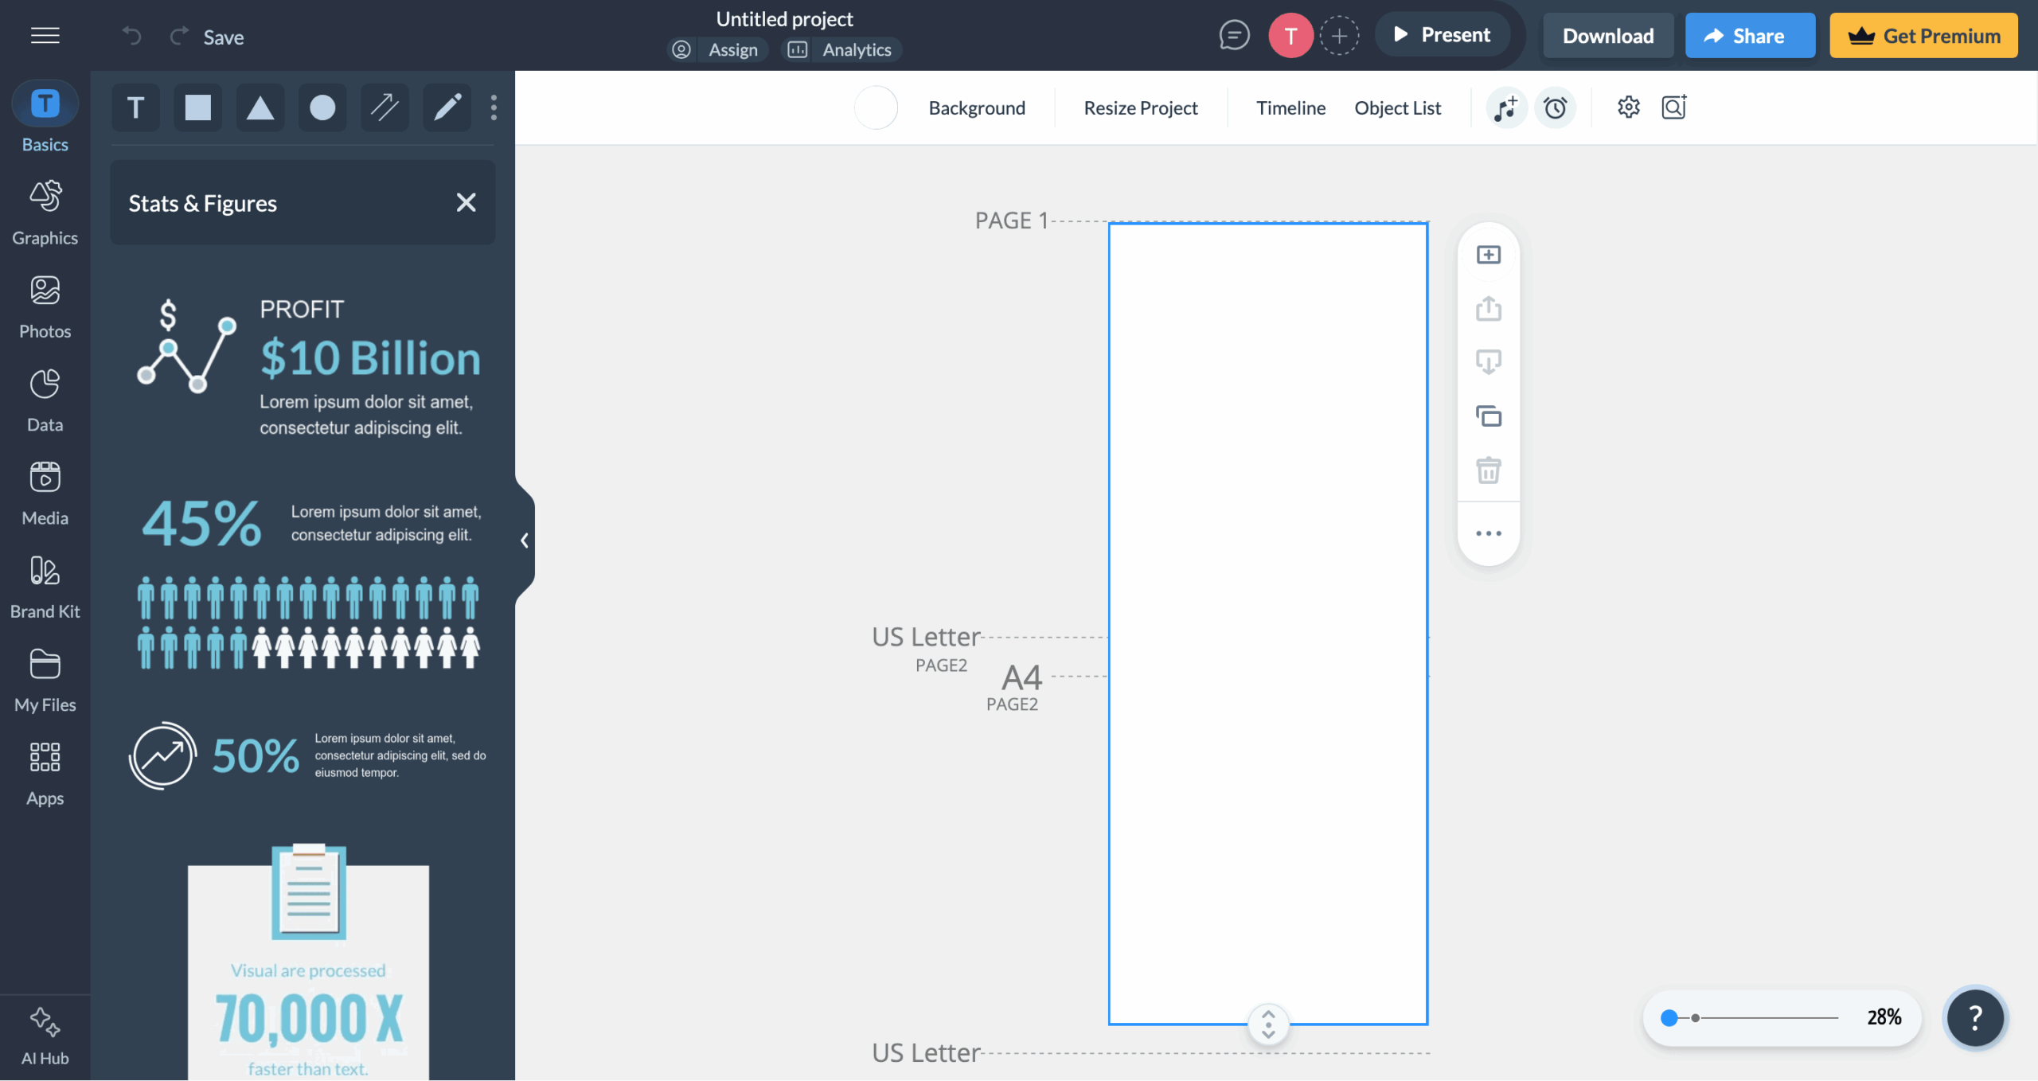The image size is (2038, 1081).
Task: Select the line arrow tool
Action: (x=385, y=107)
